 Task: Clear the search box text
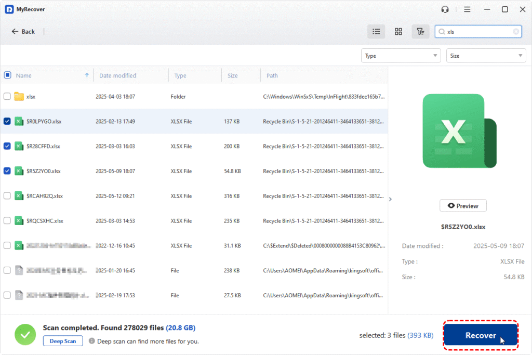click(x=516, y=32)
